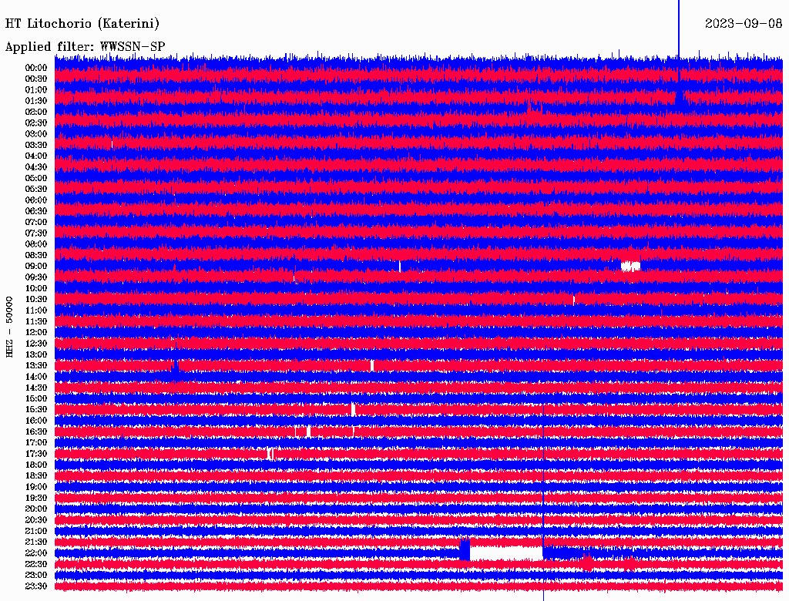789x601 pixels.
Task: Select the 21:30 time label
Action: tap(36, 542)
